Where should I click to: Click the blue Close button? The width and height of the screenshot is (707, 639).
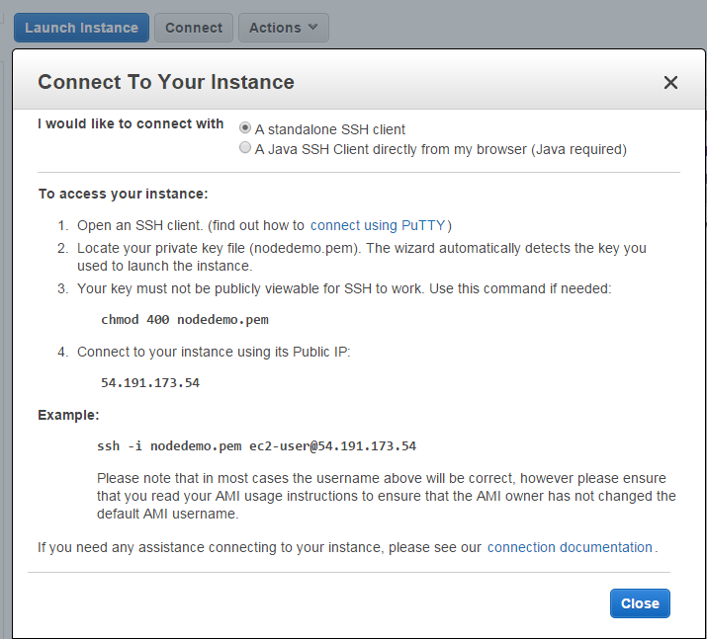click(x=640, y=603)
